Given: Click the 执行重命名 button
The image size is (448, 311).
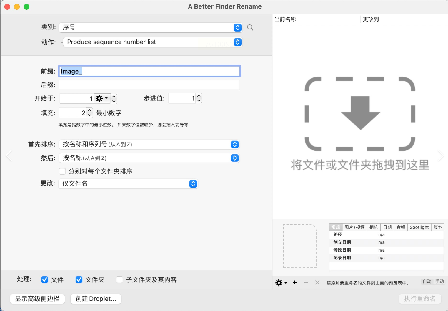Looking at the screenshot, I should click(420, 299).
